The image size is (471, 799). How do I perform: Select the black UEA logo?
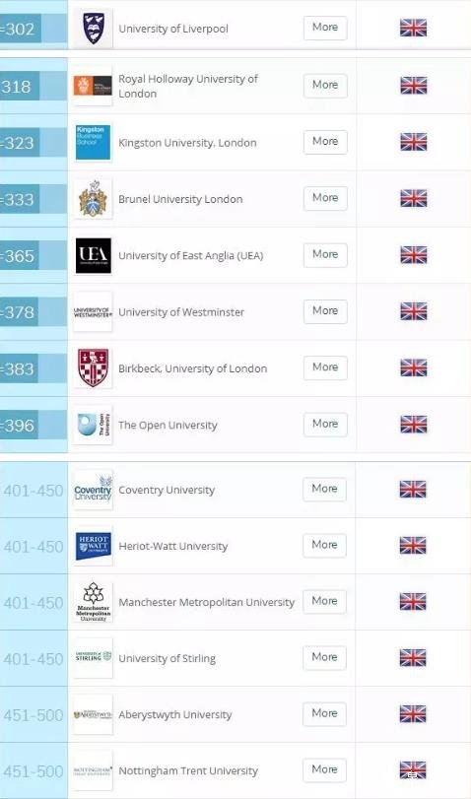pos(93,255)
